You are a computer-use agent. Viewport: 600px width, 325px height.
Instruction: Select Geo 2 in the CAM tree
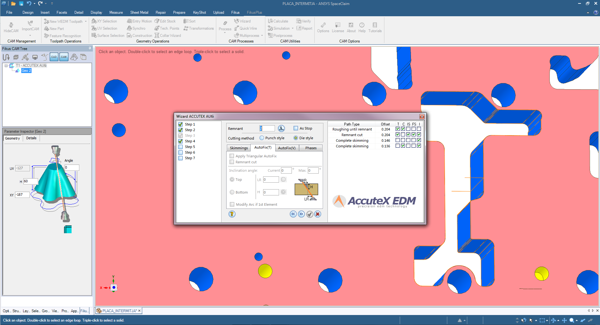[x=26, y=71]
